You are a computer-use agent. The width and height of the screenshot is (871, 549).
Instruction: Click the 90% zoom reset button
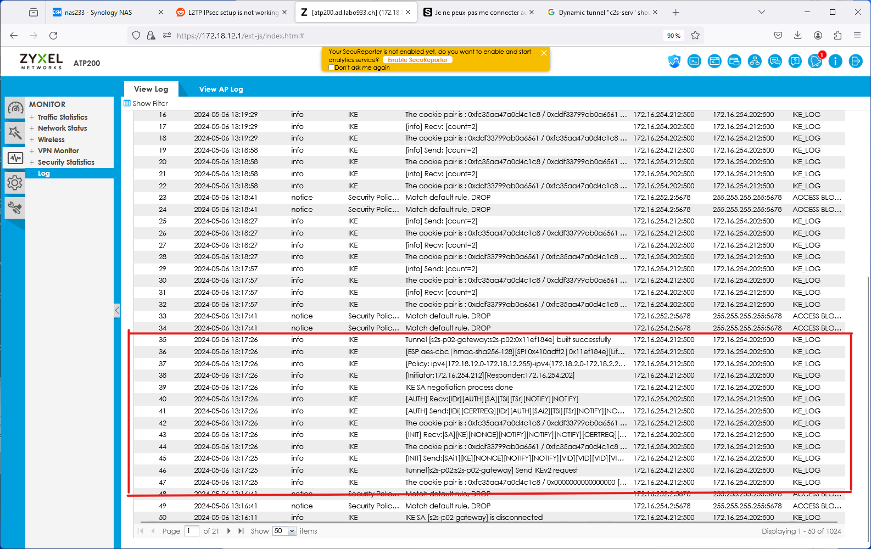tap(674, 36)
